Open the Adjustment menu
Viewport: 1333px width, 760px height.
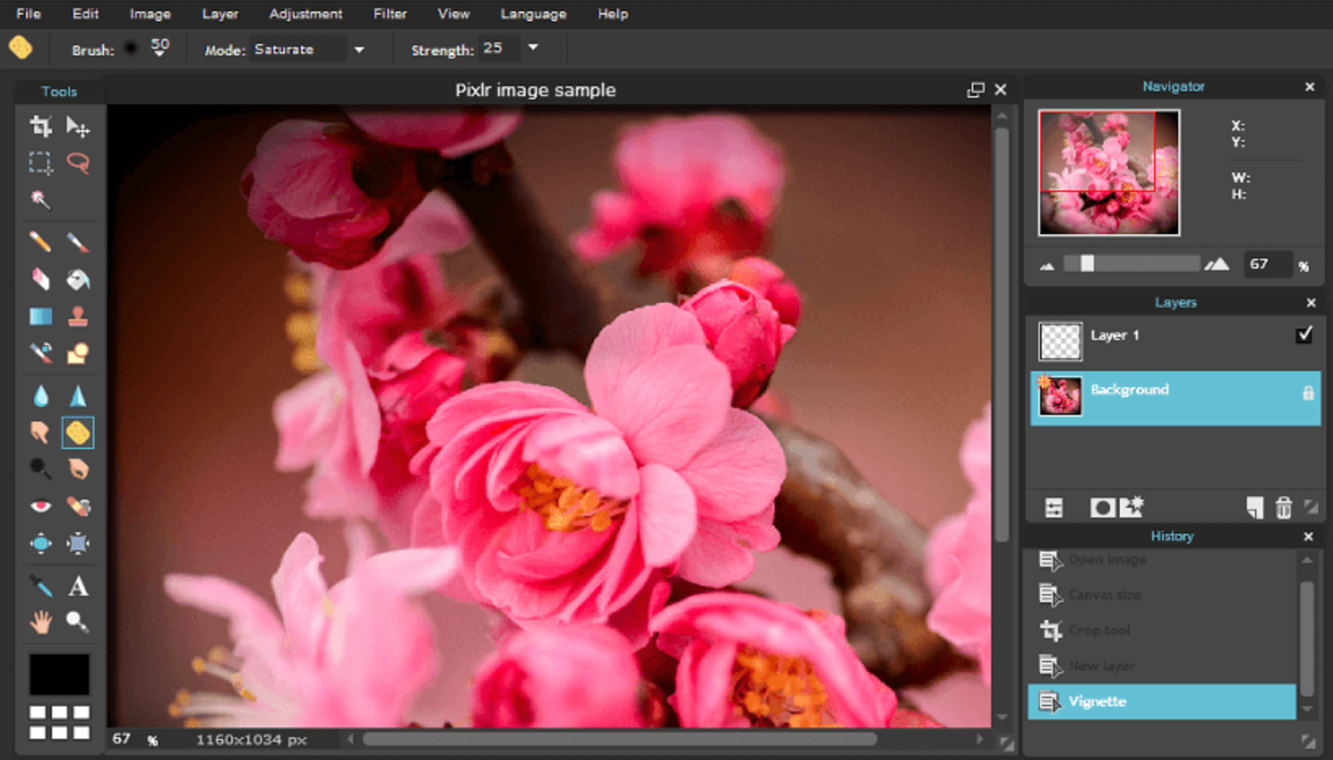[305, 14]
